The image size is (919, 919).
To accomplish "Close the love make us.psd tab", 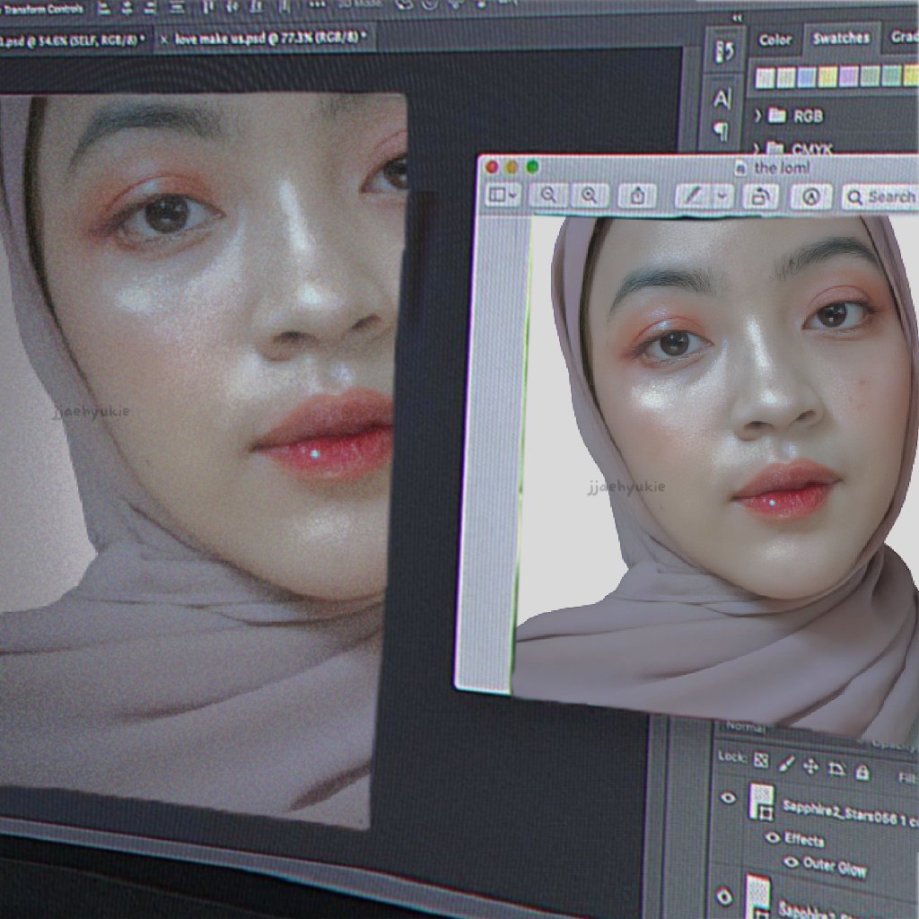I will click(164, 39).
